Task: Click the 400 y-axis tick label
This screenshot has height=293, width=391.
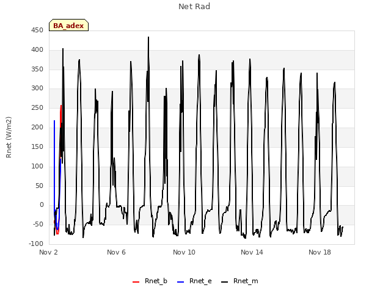Action: pyautogui.click(x=37, y=50)
